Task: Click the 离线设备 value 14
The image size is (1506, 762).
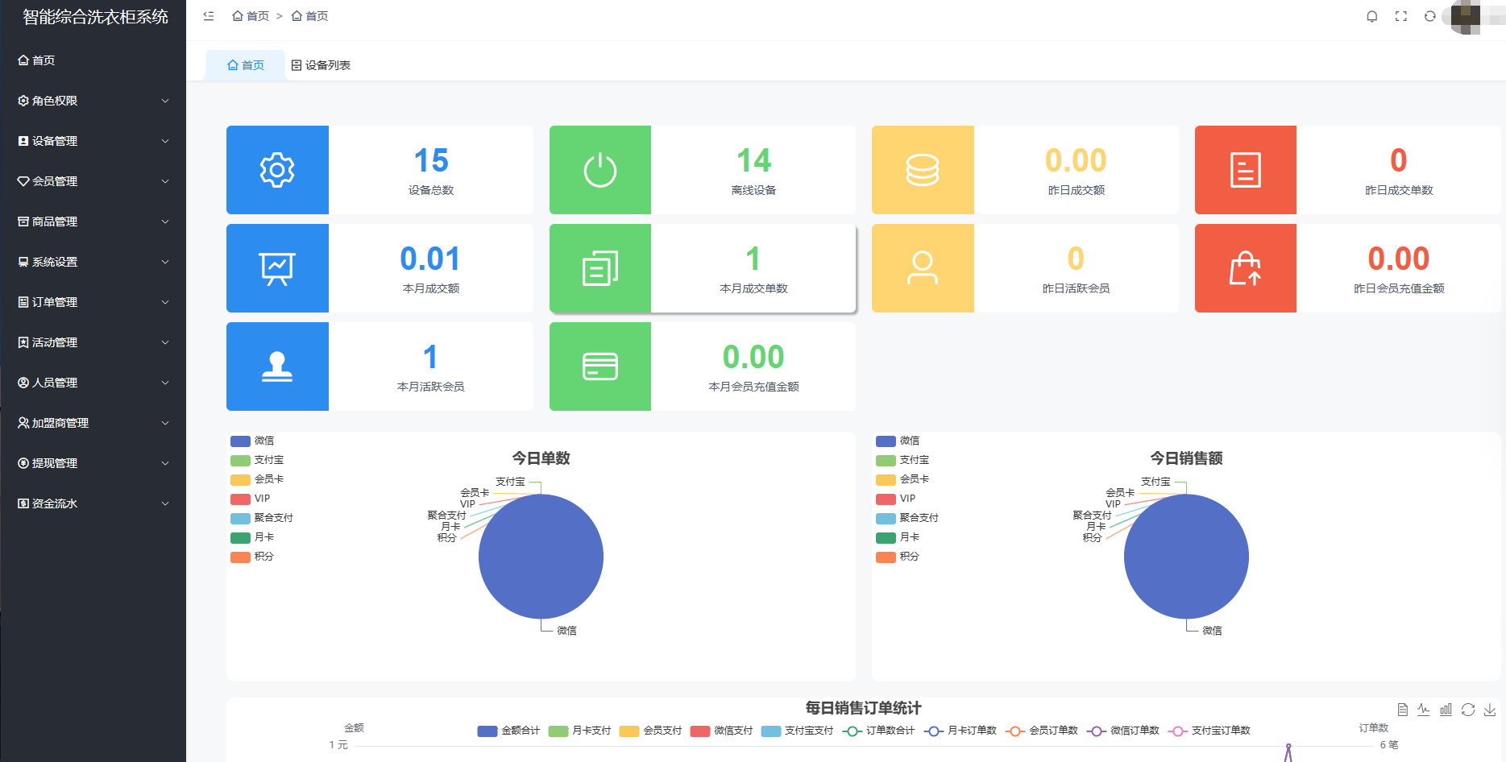Action: click(x=754, y=160)
